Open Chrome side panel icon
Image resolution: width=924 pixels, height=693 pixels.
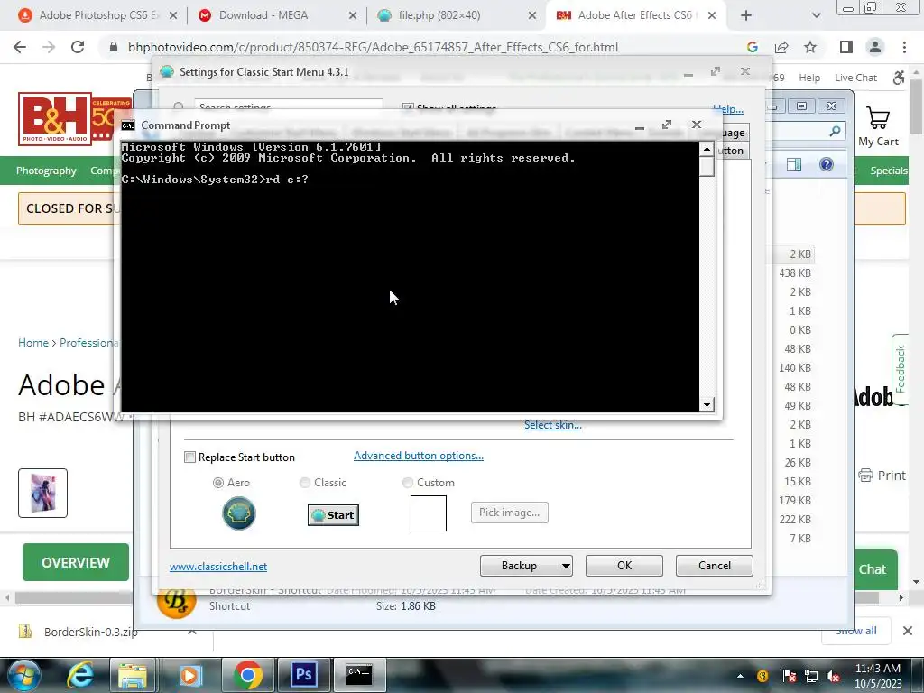pyautogui.click(x=846, y=47)
